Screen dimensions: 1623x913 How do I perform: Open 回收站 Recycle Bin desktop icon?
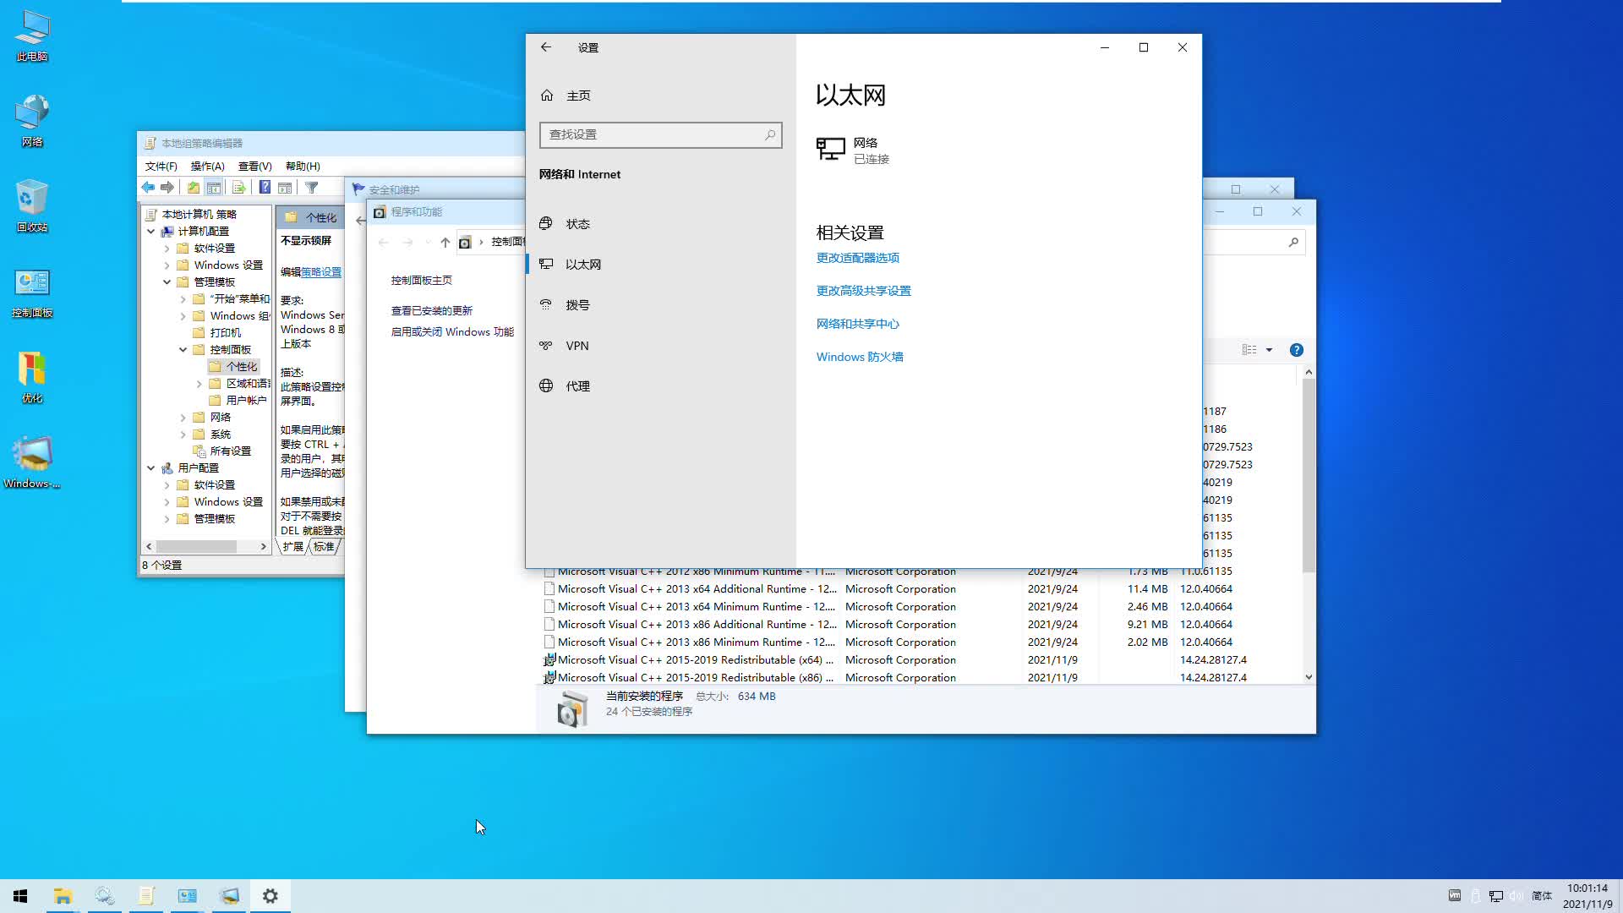pyautogui.click(x=32, y=206)
